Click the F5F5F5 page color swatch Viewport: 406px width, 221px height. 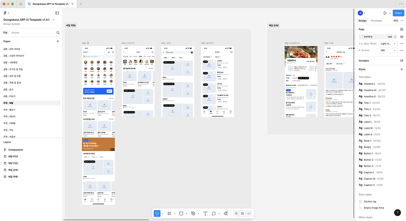pos(361,37)
